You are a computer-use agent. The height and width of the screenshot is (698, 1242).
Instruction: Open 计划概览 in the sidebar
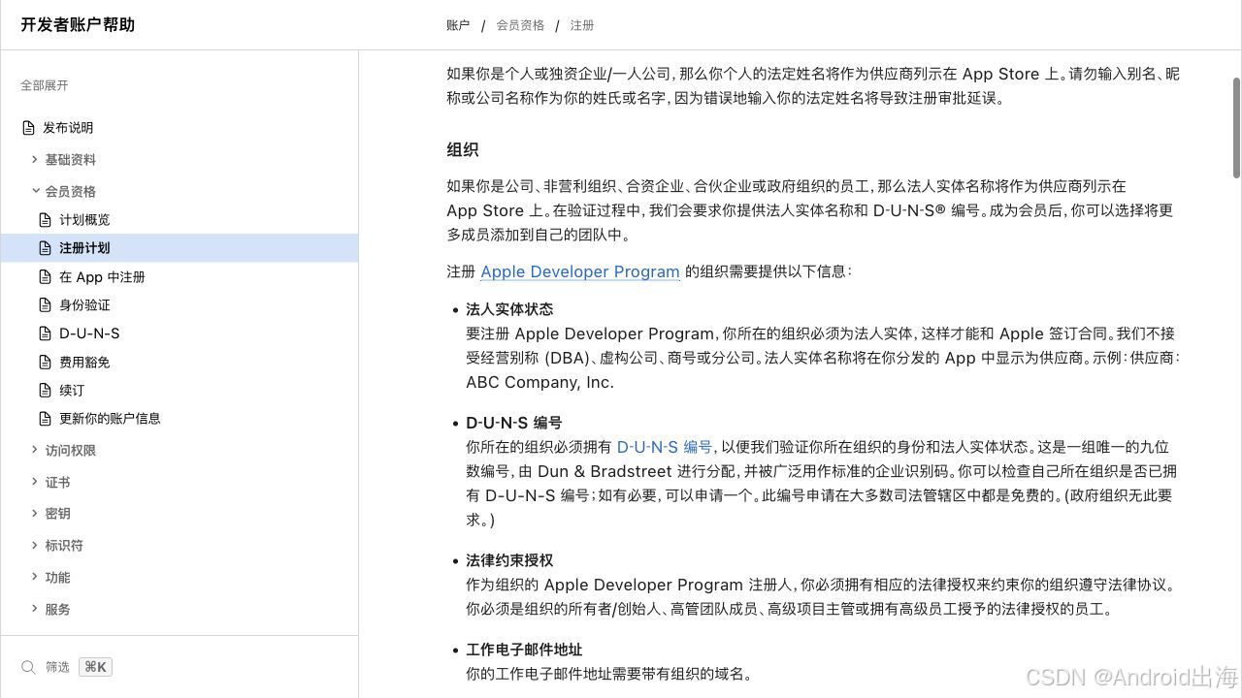84,220
